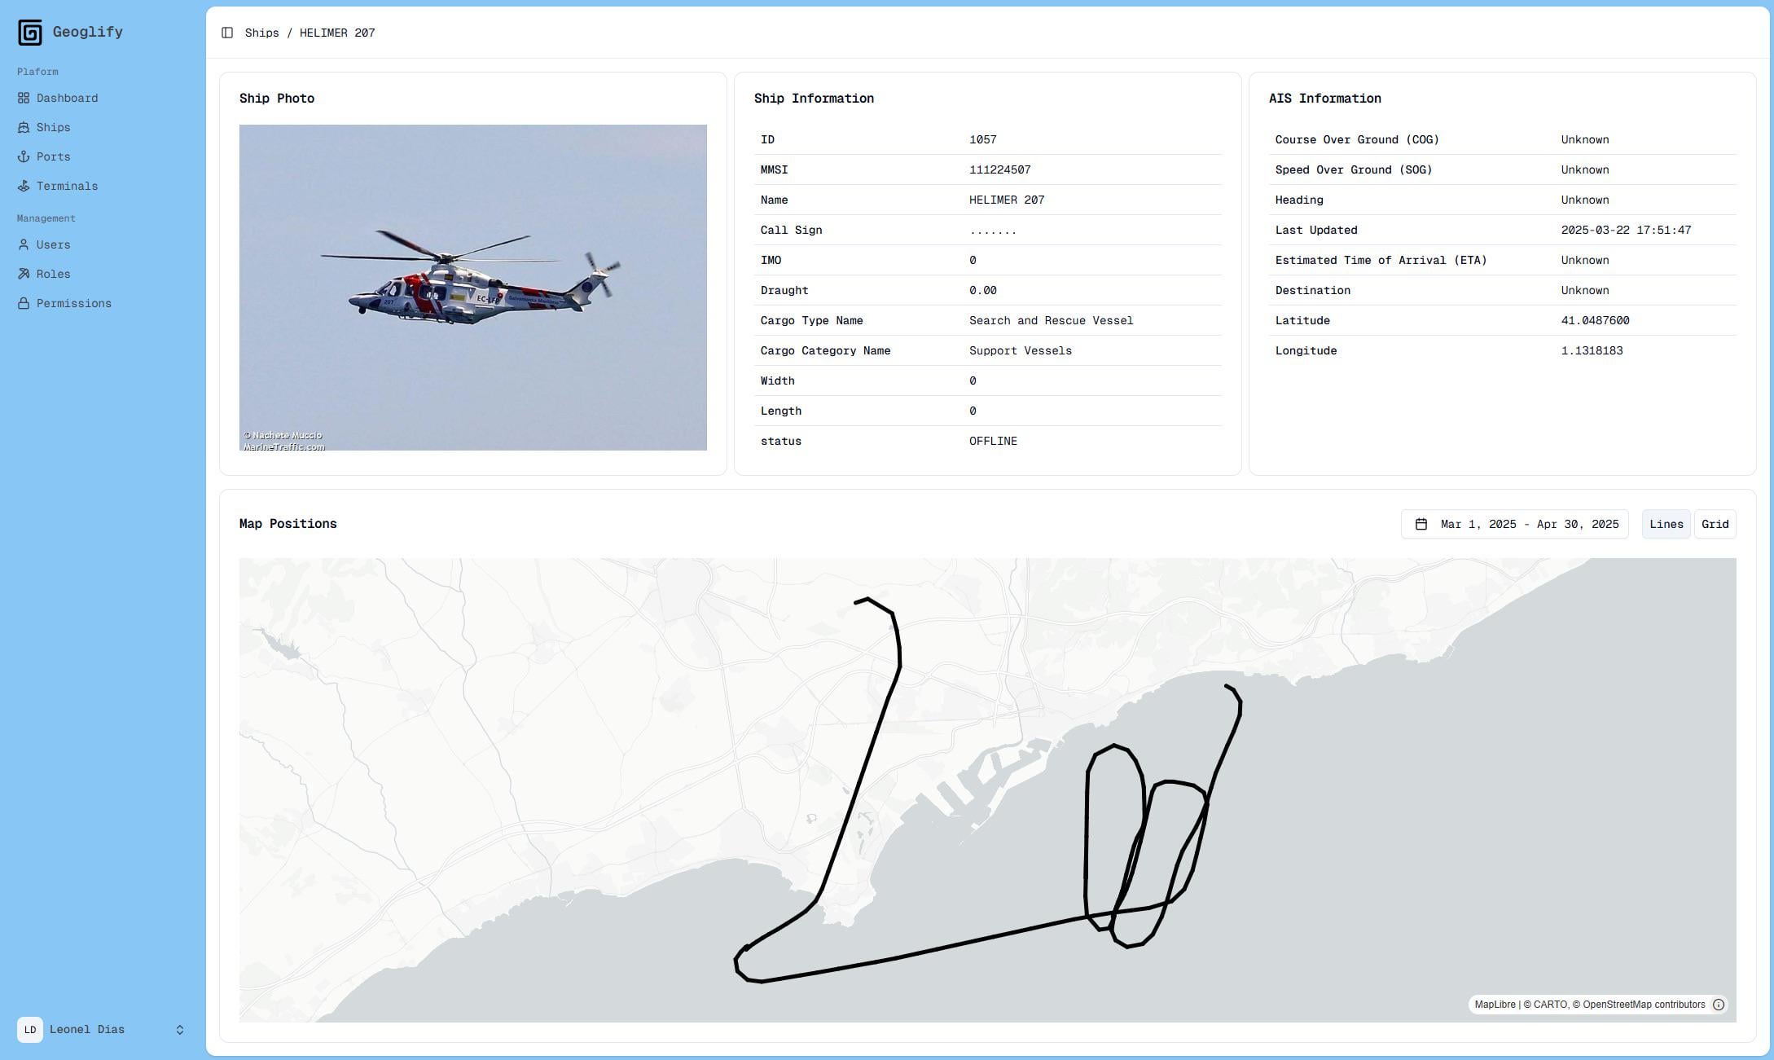Click the HELIMER 207 breadcrumb item

click(x=337, y=33)
